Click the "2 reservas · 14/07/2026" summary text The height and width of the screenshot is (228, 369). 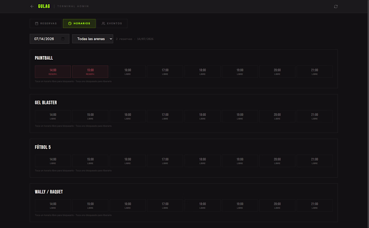(135, 39)
